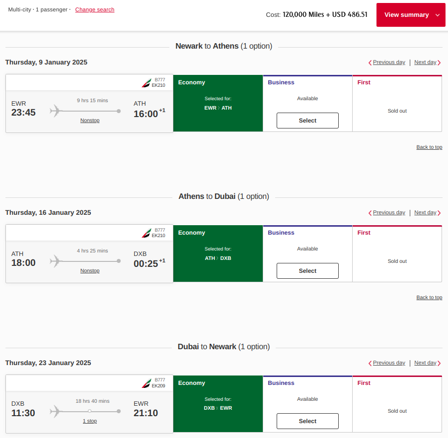Open Change search
Viewport: 448px width, 438px height.
[94, 9]
